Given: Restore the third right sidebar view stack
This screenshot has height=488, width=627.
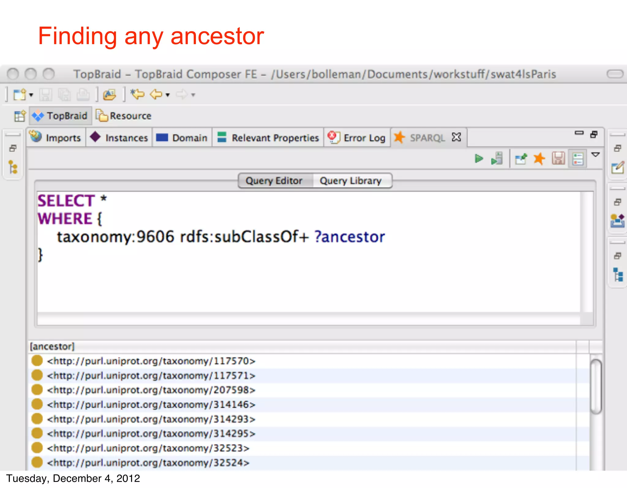Looking at the screenshot, I should click(x=618, y=256).
